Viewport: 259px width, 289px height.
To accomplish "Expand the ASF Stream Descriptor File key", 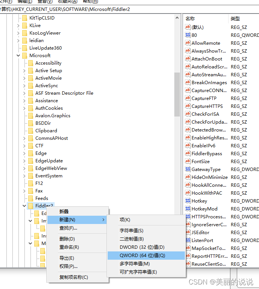I will point(24,93).
